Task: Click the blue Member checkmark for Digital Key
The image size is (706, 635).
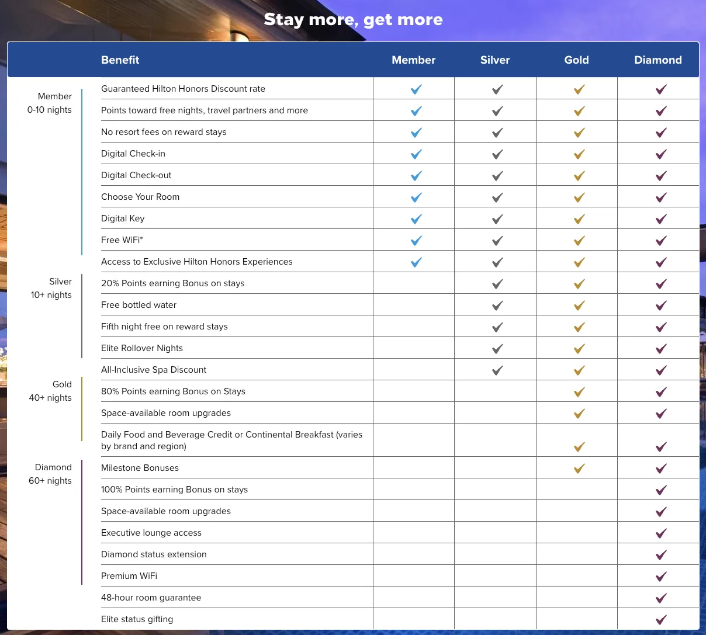Action: [416, 219]
